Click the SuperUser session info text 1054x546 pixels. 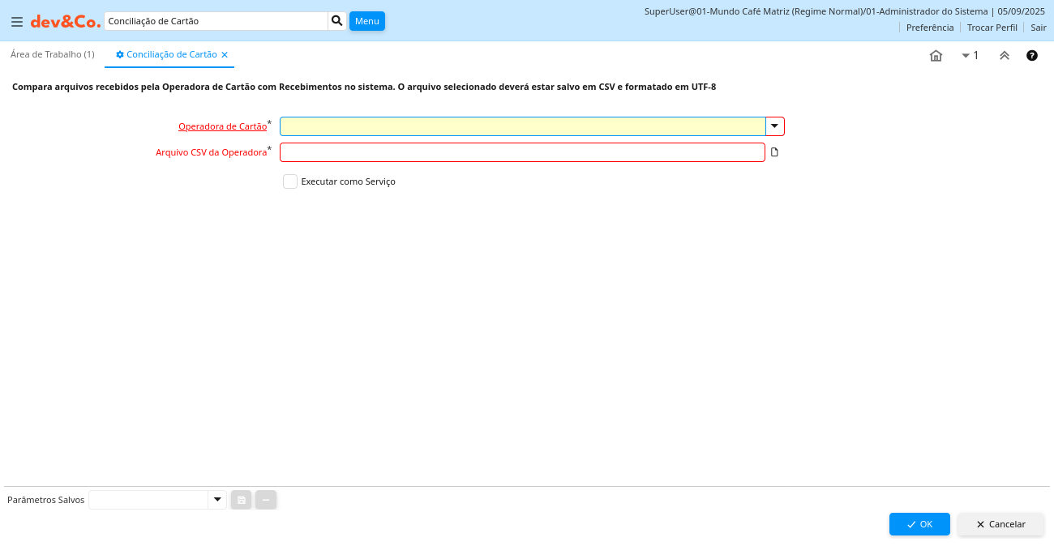(x=845, y=11)
